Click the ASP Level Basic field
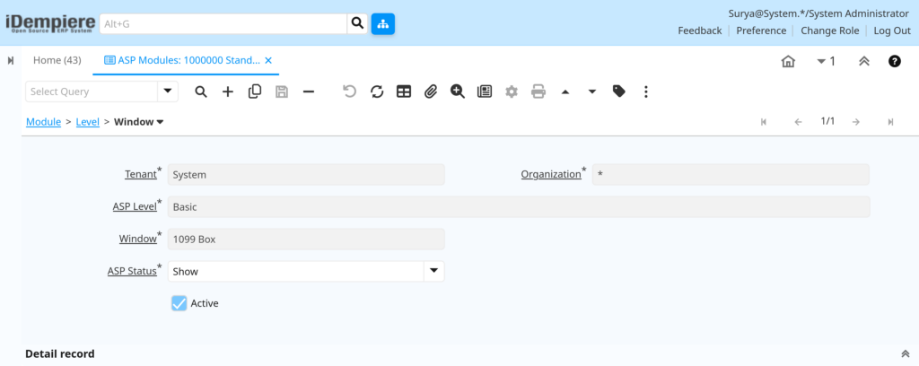 pyautogui.click(x=519, y=206)
